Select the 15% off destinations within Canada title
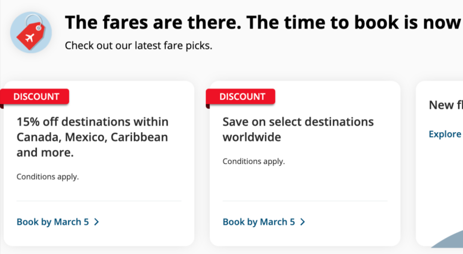The width and height of the screenshot is (463, 254). point(93,137)
